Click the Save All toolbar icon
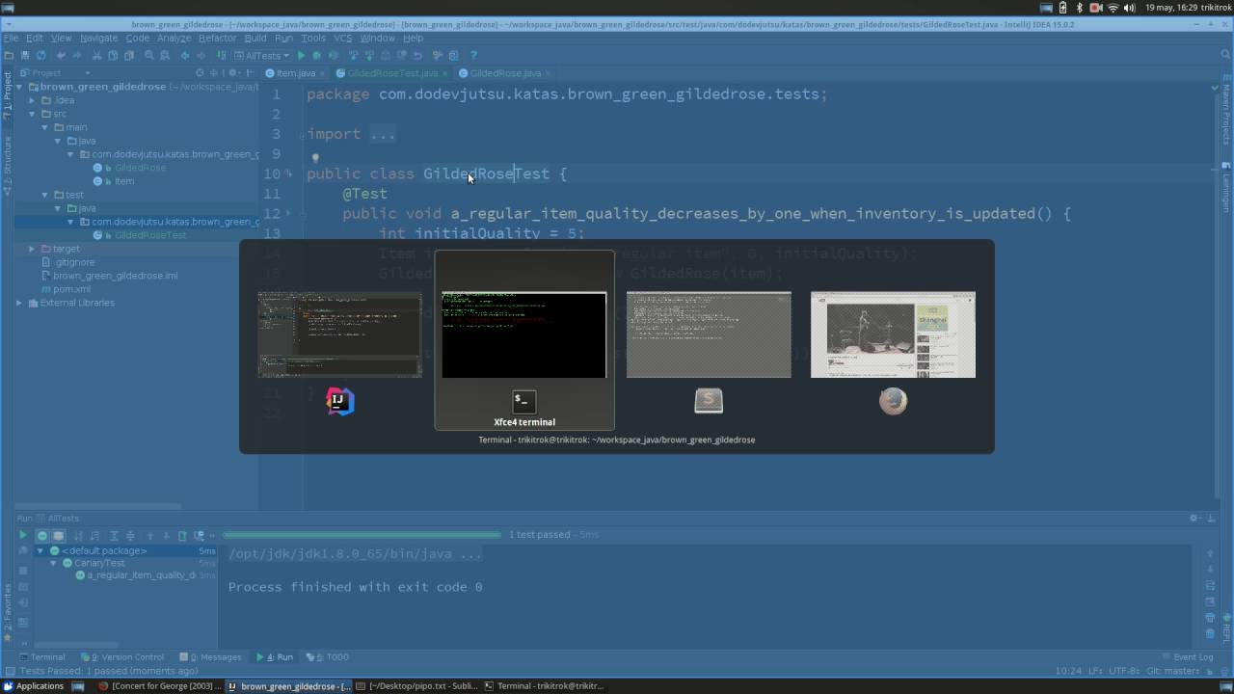The width and height of the screenshot is (1234, 694). pos(25,56)
